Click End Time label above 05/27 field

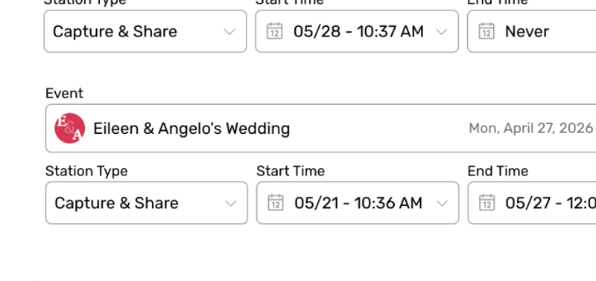pos(498,171)
